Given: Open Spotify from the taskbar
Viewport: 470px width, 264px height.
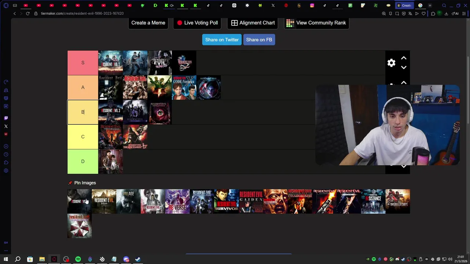Looking at the screenshot, I should tap(78, 259).
